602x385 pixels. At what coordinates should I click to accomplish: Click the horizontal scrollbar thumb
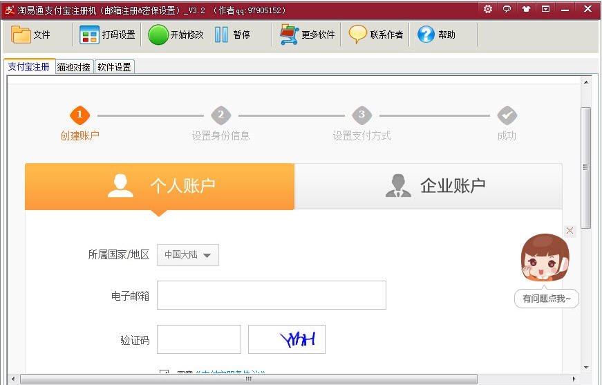pyautogui.click(x=249, y=379)
